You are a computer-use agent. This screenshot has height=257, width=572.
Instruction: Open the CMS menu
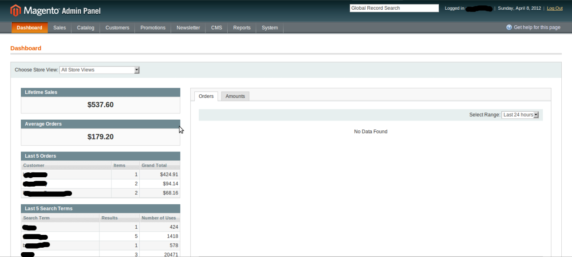point(217,28)
